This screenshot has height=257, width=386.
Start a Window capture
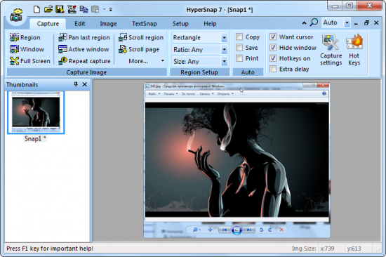[x=27, y=49]
